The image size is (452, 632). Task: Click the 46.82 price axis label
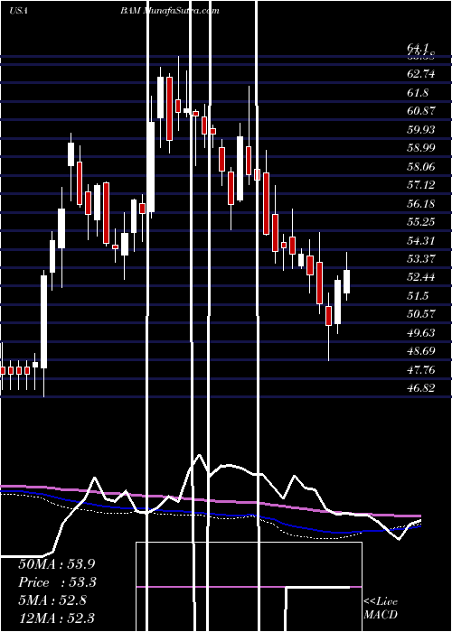click(421, 388)
